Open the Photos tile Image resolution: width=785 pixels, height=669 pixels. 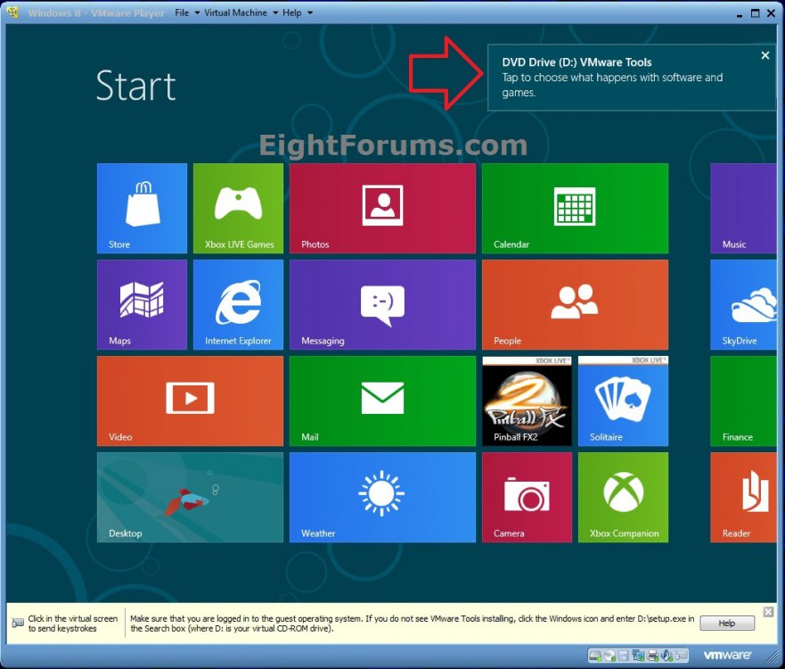tap(382, 208)
